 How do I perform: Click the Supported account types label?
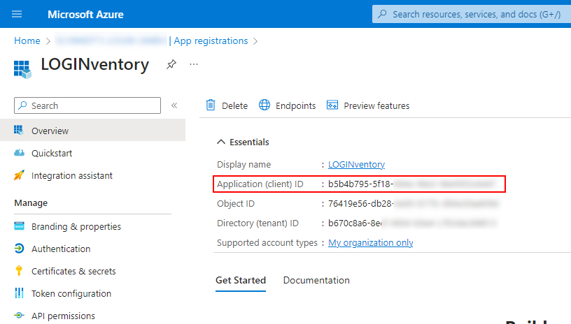coord(267,242)
